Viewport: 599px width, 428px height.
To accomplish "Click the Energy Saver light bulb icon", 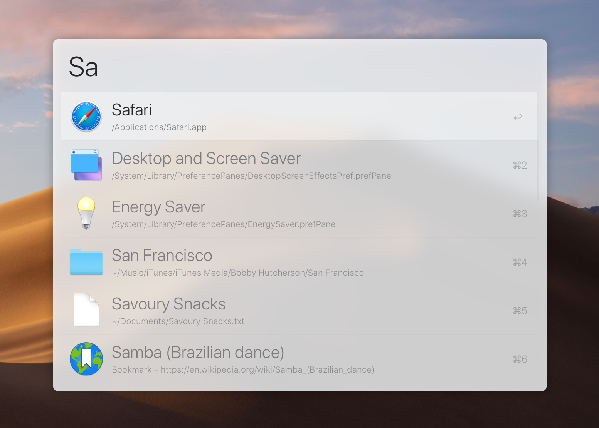I will pos(86,213).
